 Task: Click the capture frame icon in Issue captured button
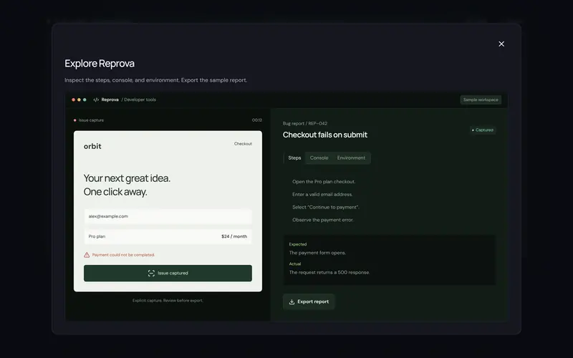[x=151, y=274]
